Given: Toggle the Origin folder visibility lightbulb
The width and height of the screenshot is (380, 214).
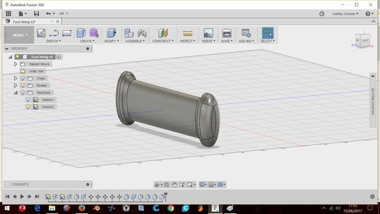Looking at the screenshot, I should (x=22, y=78).
